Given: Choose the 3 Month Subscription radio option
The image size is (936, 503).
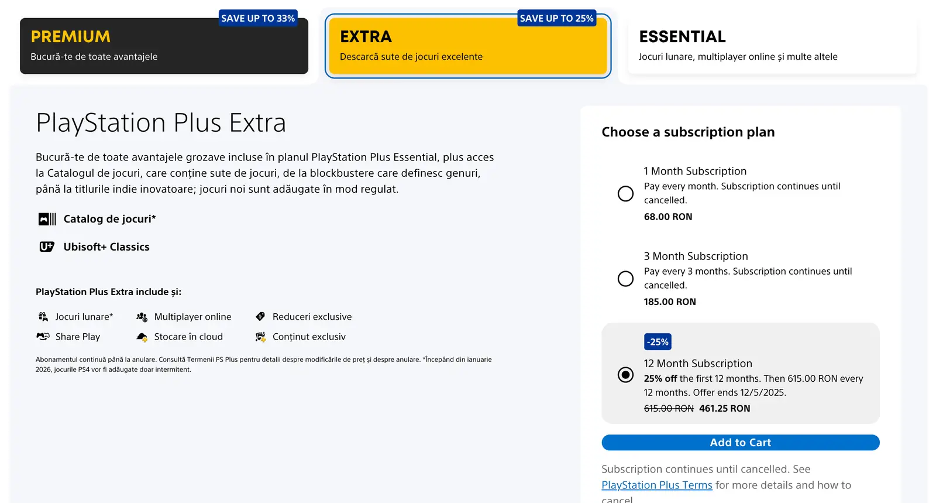Looking at the screenshot, I should pos(625,279).
